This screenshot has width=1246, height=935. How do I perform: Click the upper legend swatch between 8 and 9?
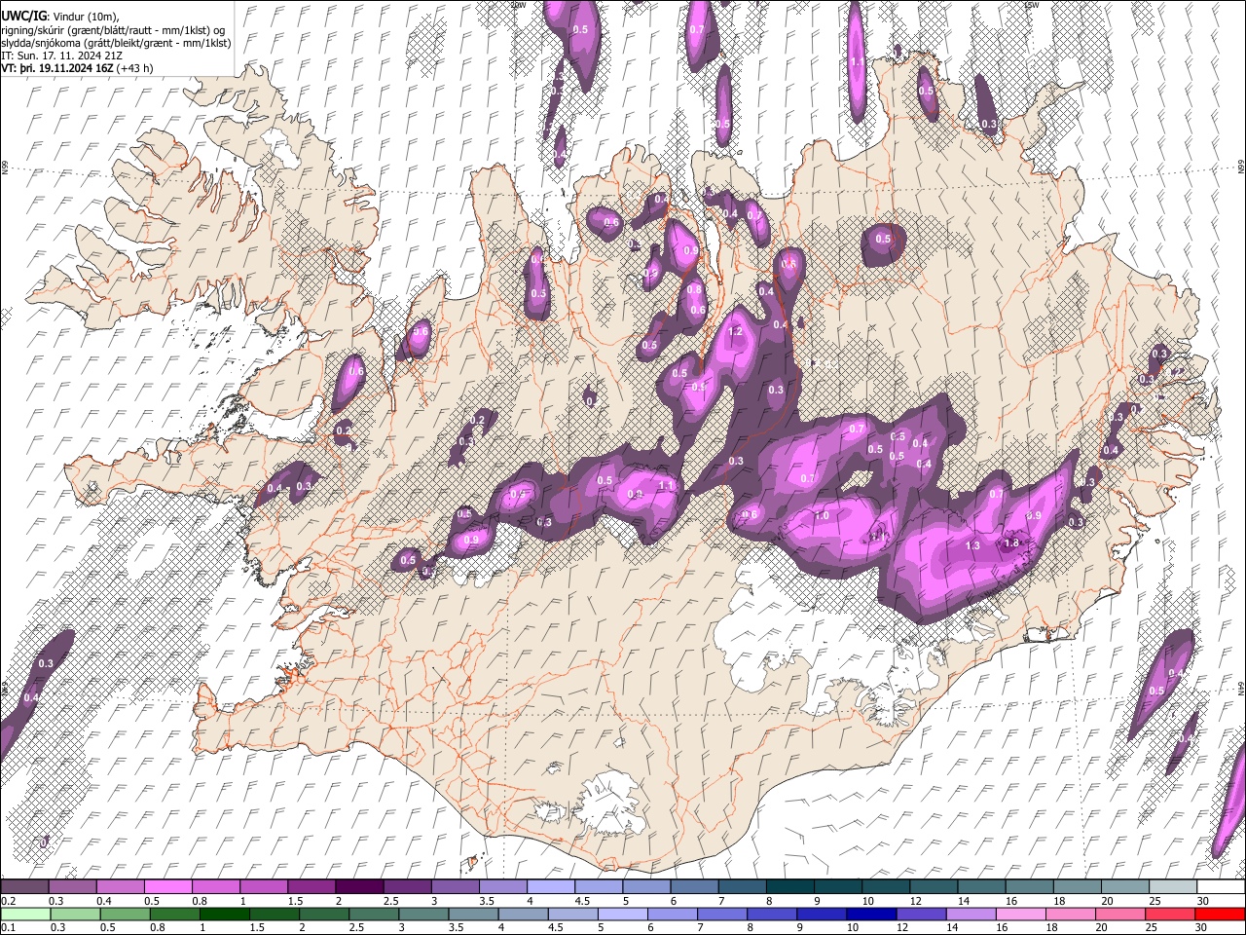pyautogui.click(x=789, y=887)
